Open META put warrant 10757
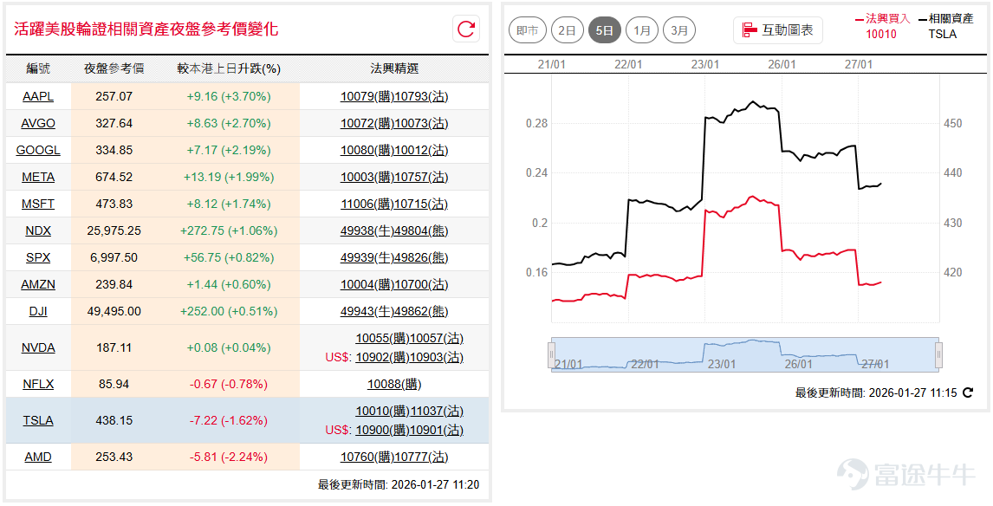Screen dimensions: 993x506 click(421, 178)
